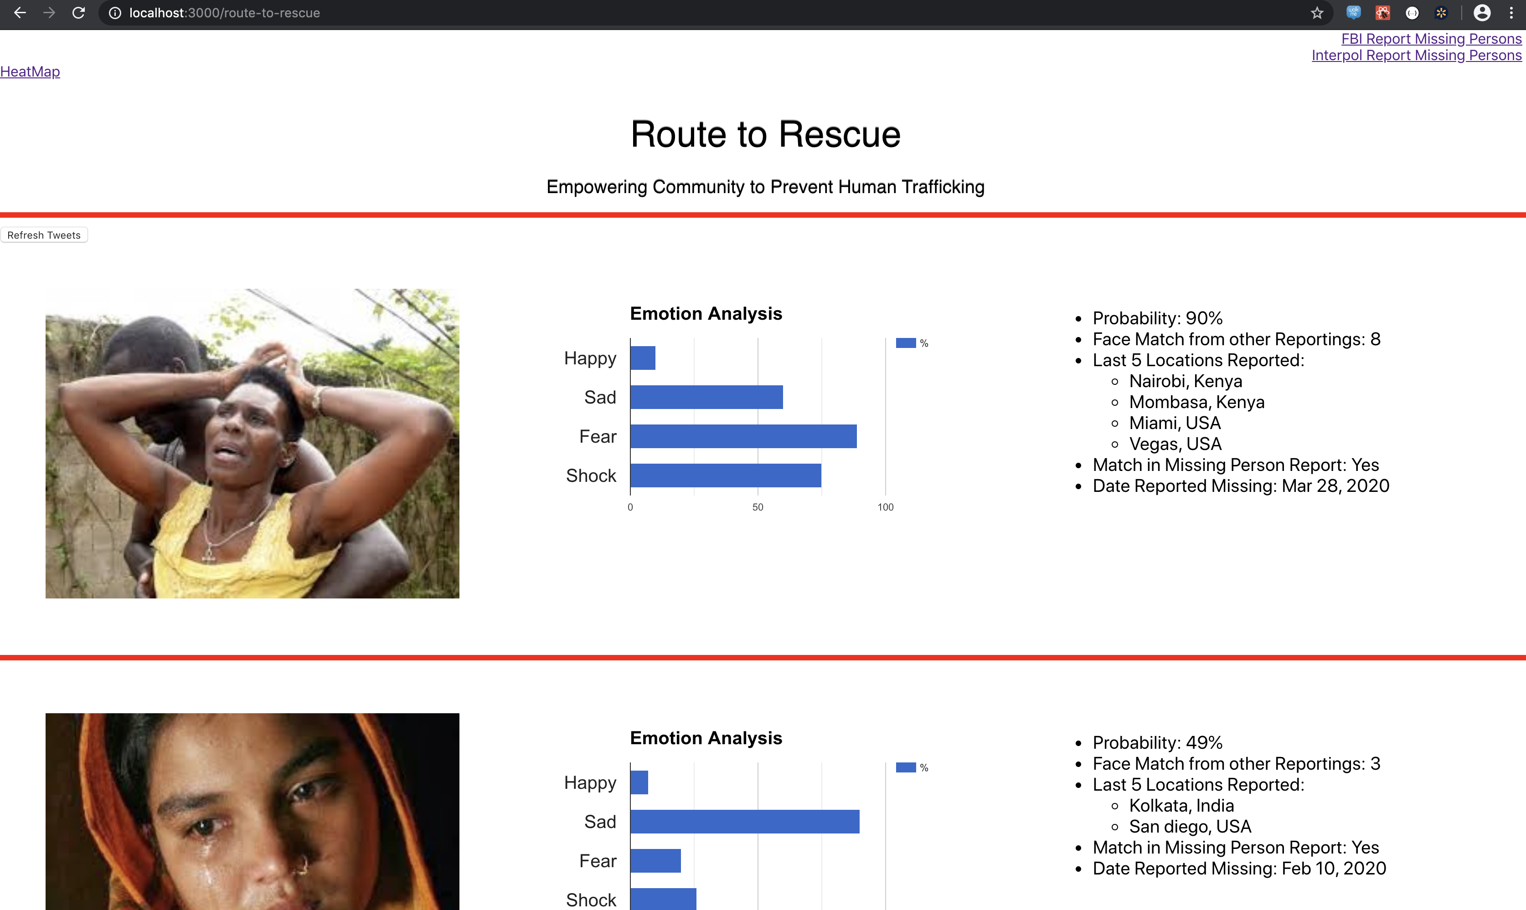This screenshot has width=1526, height=910.
Task: Click the photo of woman in yellow top
Action: 252,443
